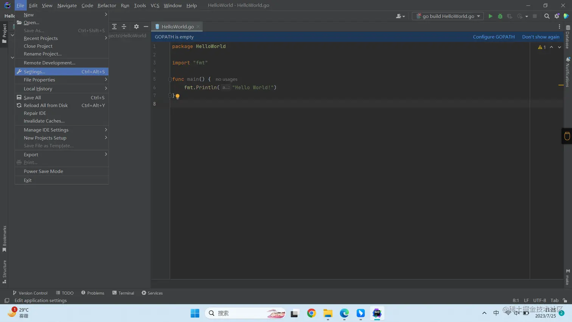Open the Services tool window
The width and height of the screenshot is (572, 322).
pyautogui.click(x=152, y=293)
